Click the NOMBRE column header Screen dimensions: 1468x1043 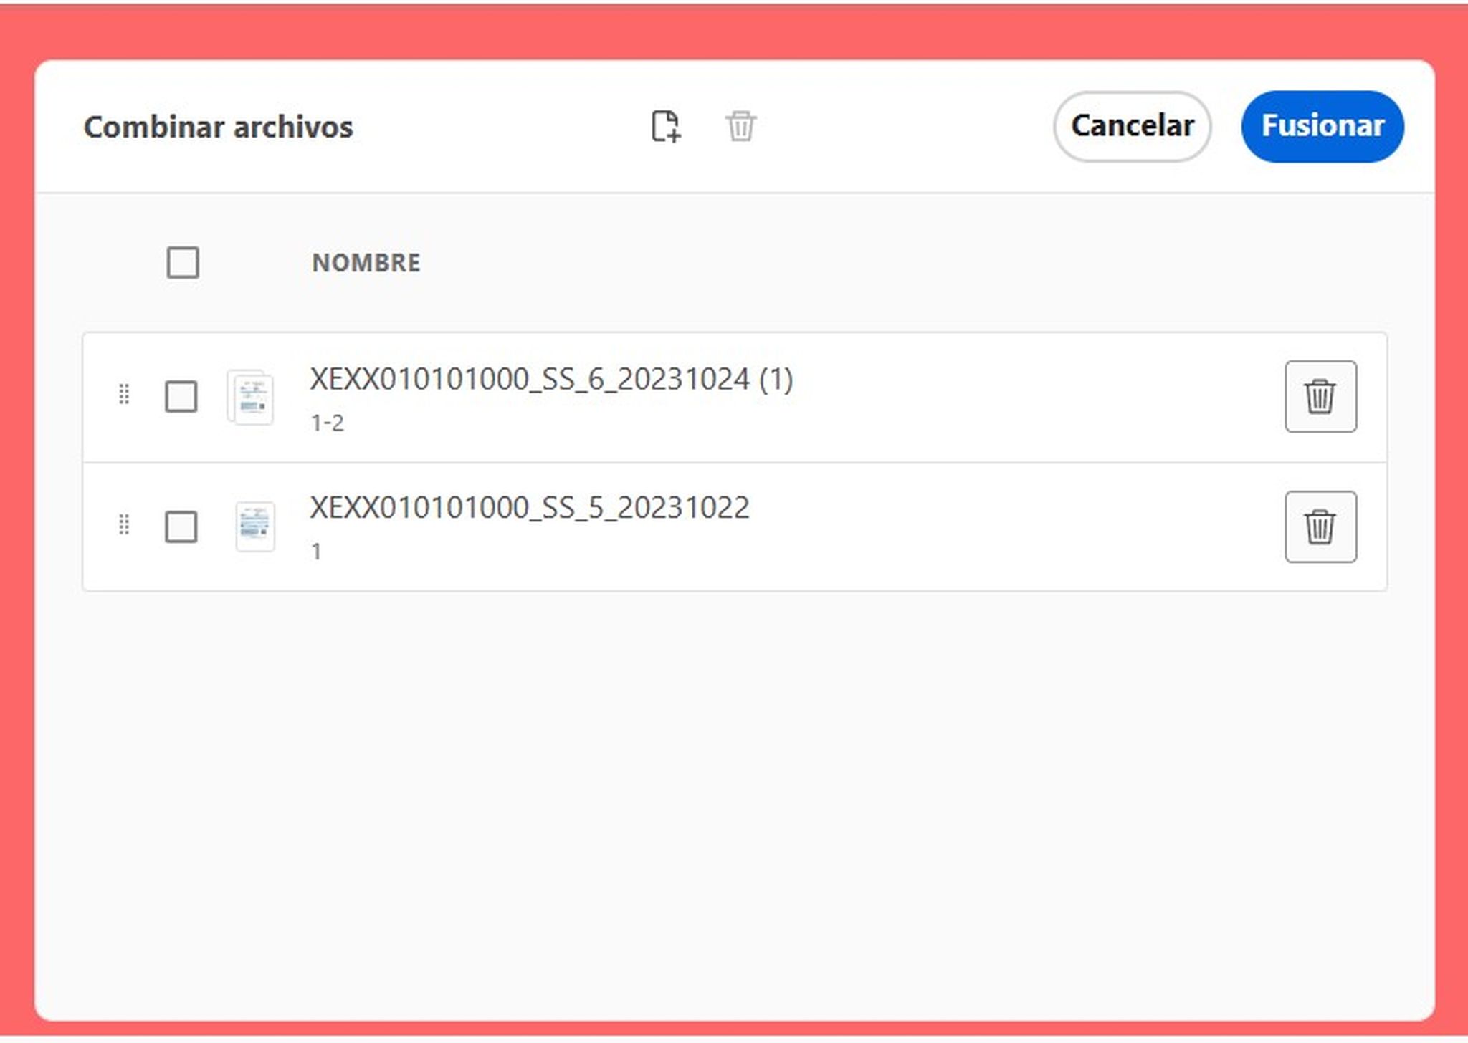tap(367, 262)
